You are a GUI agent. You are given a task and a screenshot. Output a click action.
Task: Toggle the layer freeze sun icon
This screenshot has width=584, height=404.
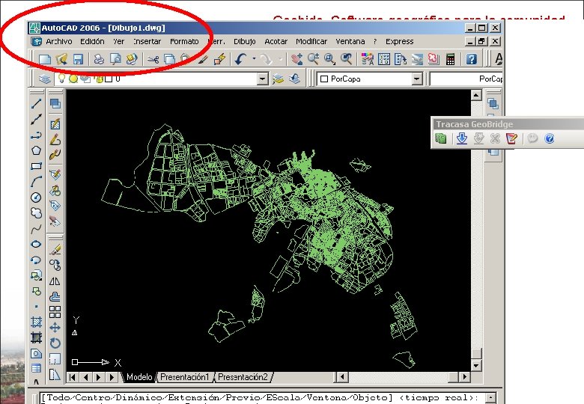(x=73, y=79)
